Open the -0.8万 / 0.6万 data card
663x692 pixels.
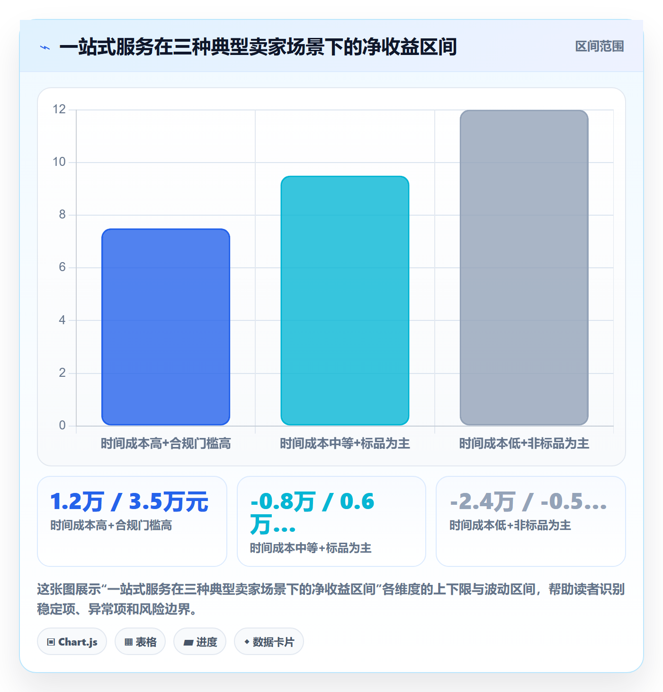331,521
